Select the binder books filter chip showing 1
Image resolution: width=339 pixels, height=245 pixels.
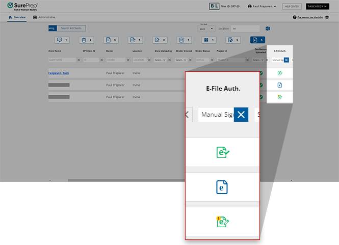click(209, 40)
